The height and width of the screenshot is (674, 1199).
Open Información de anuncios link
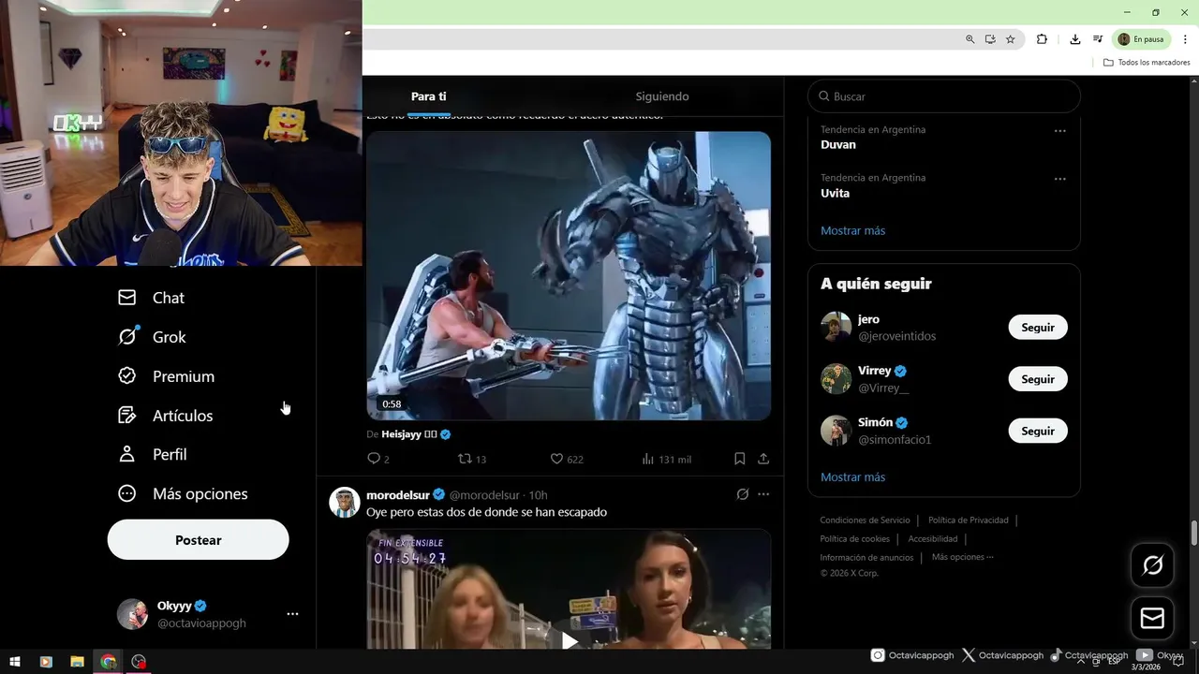[x=866, y=558]
